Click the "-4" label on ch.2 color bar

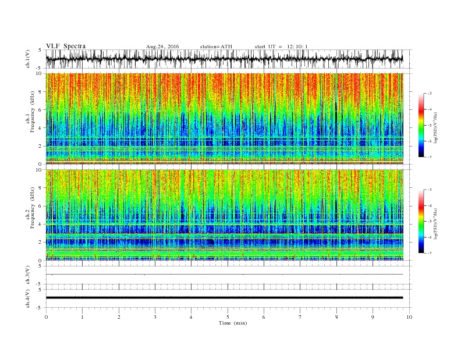pos(429,206)
